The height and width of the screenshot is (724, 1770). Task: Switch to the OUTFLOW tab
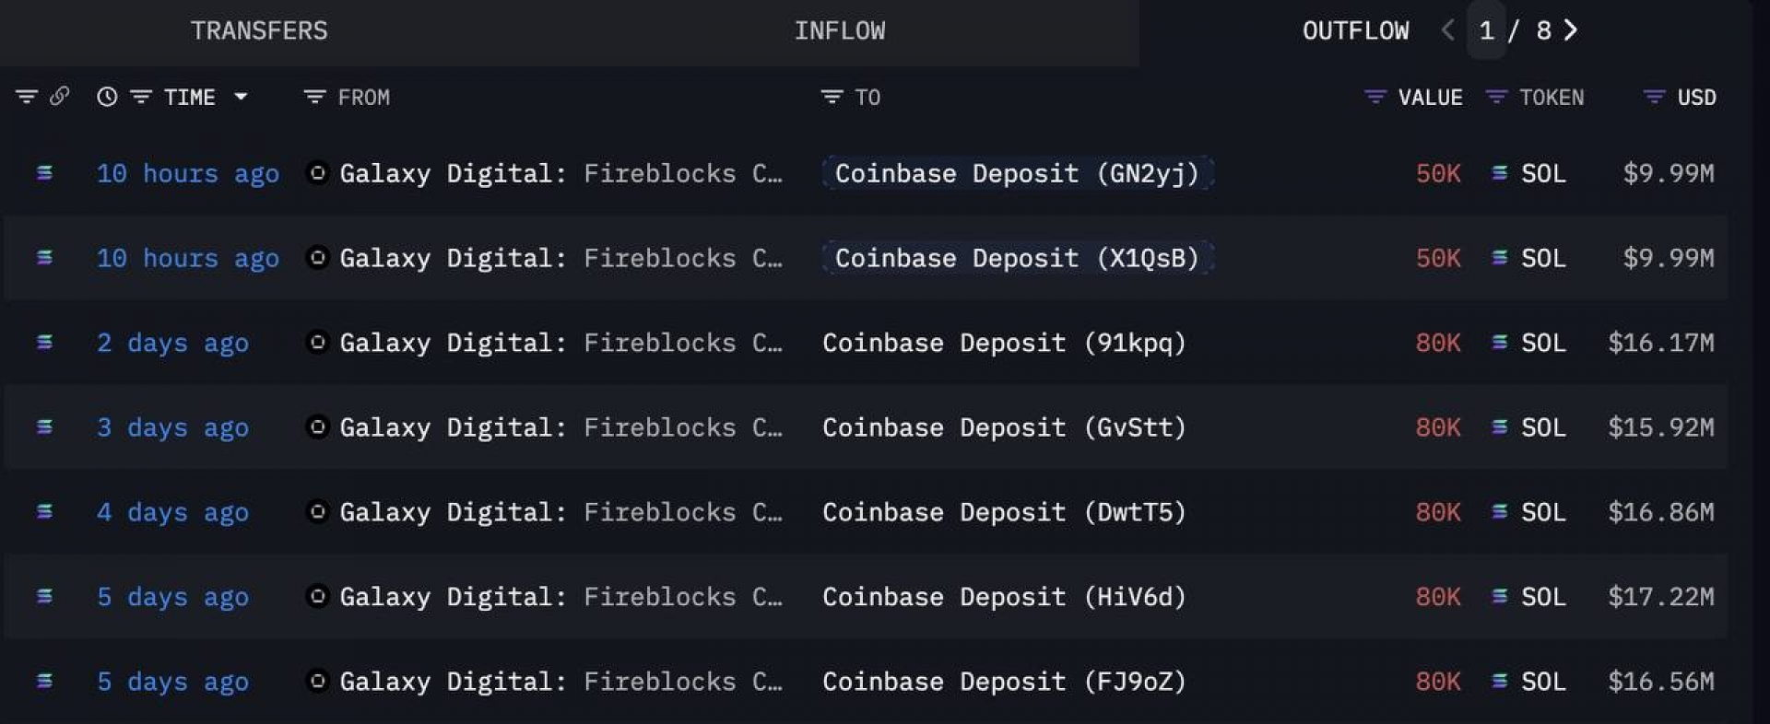pos(1355,30)
